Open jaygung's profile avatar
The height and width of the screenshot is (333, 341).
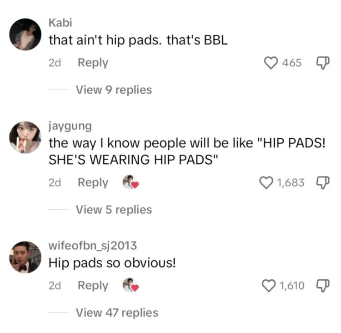point(25,137)
